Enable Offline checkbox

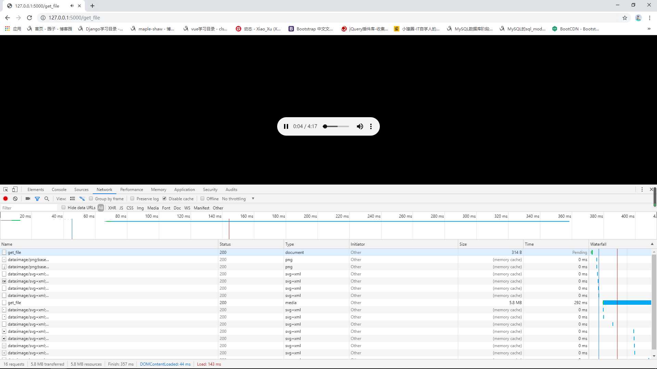pos(203,199)
